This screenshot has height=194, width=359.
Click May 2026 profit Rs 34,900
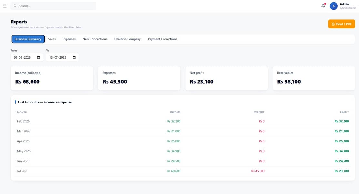pos(342,151)
